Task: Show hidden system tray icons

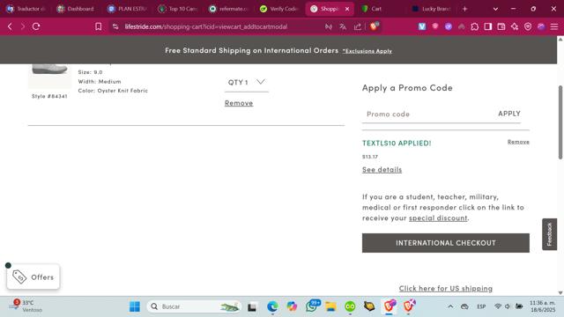Action: coord(450,306)
